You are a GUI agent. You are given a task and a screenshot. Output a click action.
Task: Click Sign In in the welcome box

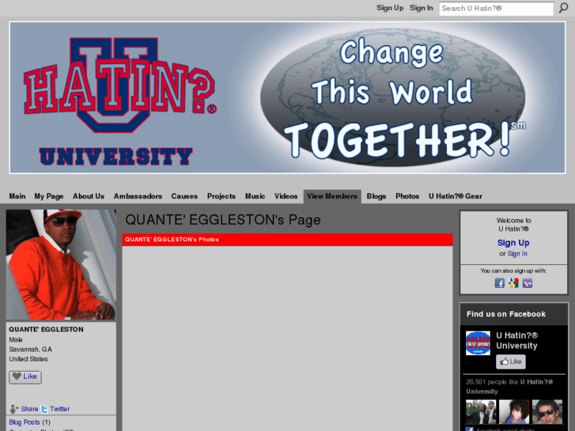(x=517, y=254)
